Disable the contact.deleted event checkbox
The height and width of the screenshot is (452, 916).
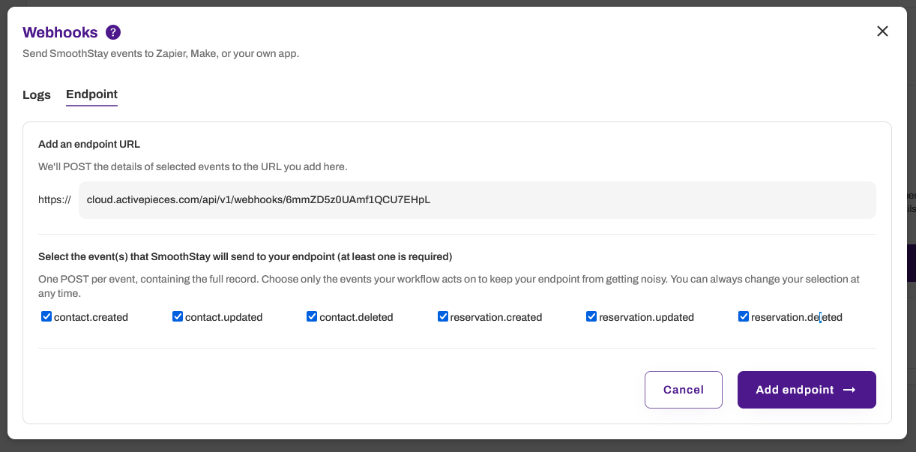(312, 316)
